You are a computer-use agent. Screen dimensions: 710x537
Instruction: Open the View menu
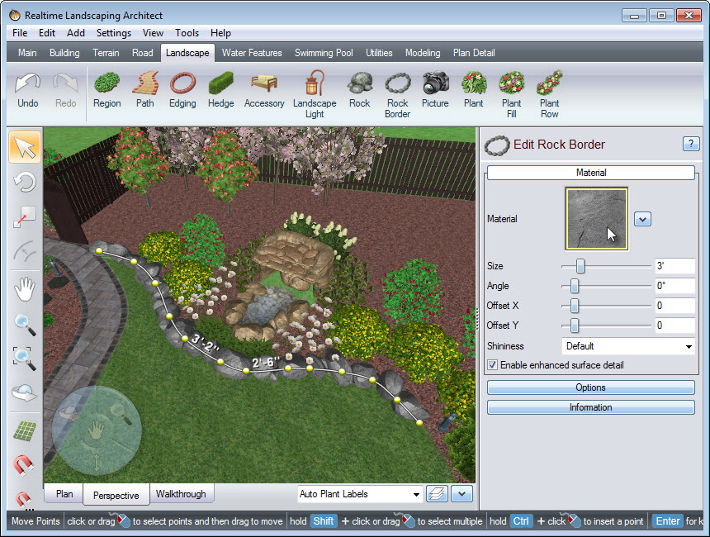(x=153, y=33)
